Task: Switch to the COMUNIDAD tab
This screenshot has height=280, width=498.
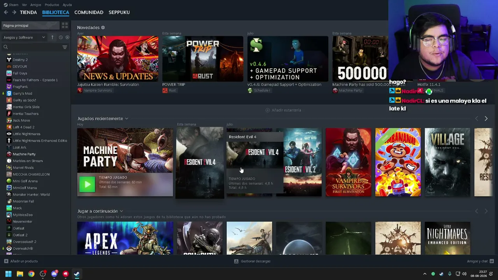Action: pos(89,12)
